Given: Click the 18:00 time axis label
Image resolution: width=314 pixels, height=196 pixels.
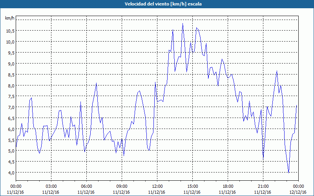Looking at the screenshot, I should (228, 187).
